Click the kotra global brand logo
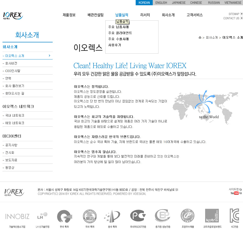The height and width of the screenshot is (231, 243). 212,215
